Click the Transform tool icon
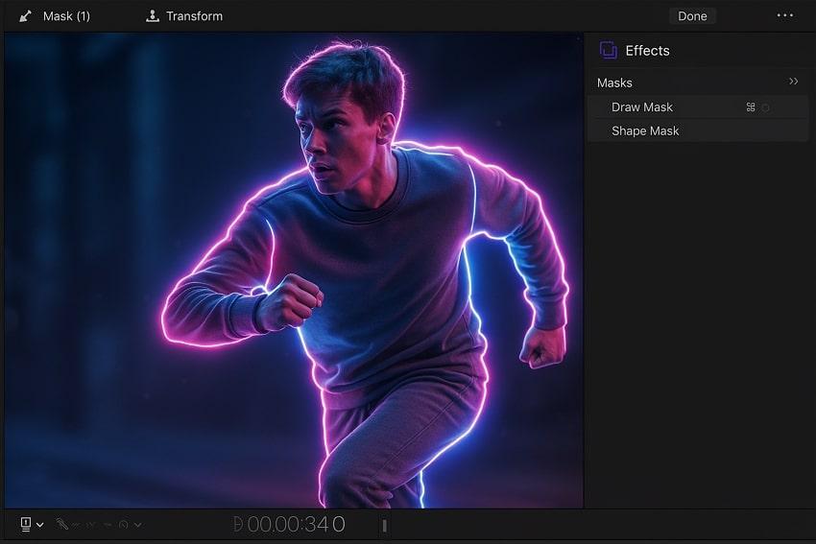 tap(152, 16)
